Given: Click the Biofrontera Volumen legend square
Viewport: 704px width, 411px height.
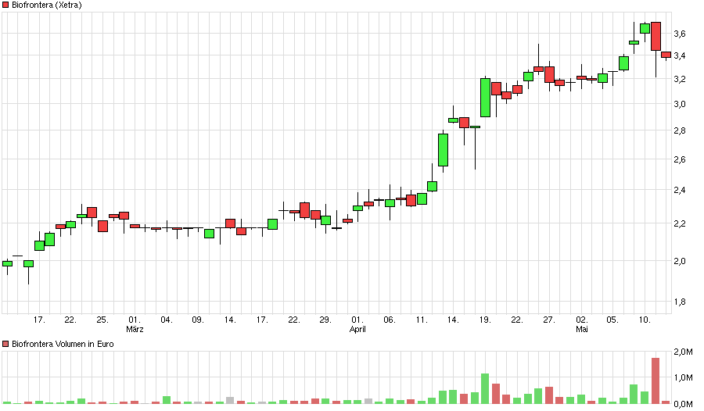Looking at the screenshot, I should pos(5,344).
